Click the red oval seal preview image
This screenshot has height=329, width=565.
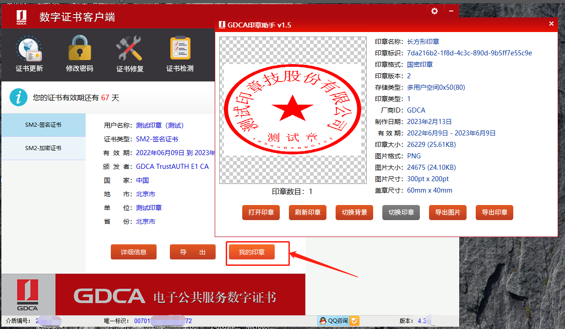point(292,110)
